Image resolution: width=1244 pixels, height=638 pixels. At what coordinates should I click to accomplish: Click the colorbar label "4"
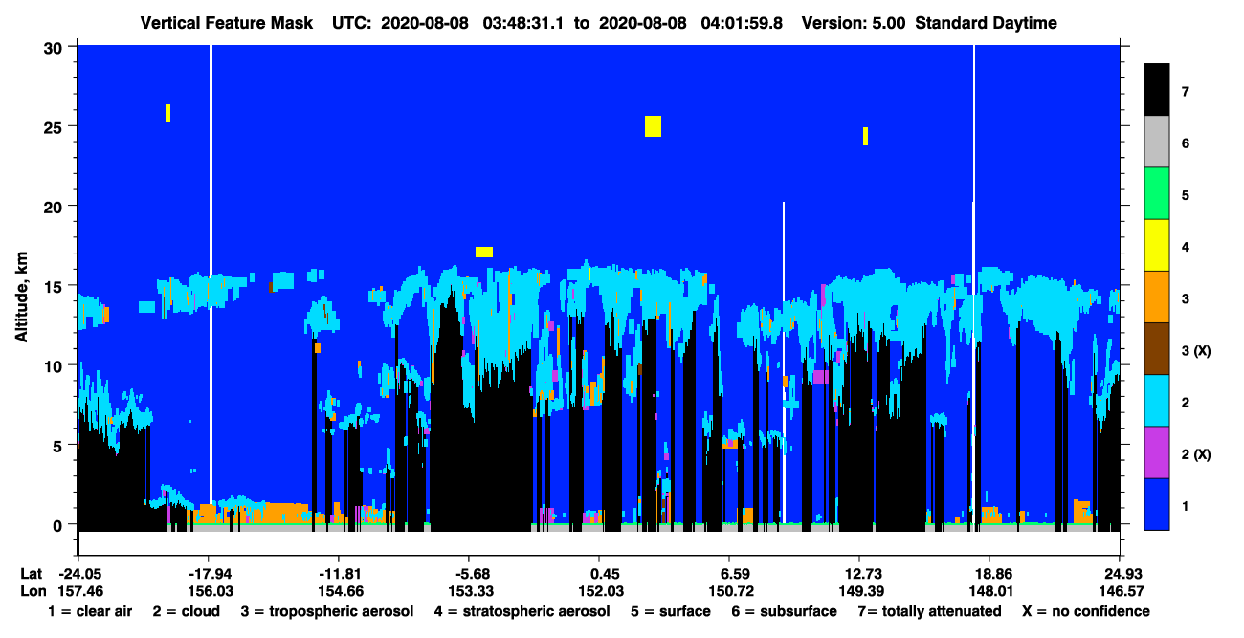pos(1186,247)
